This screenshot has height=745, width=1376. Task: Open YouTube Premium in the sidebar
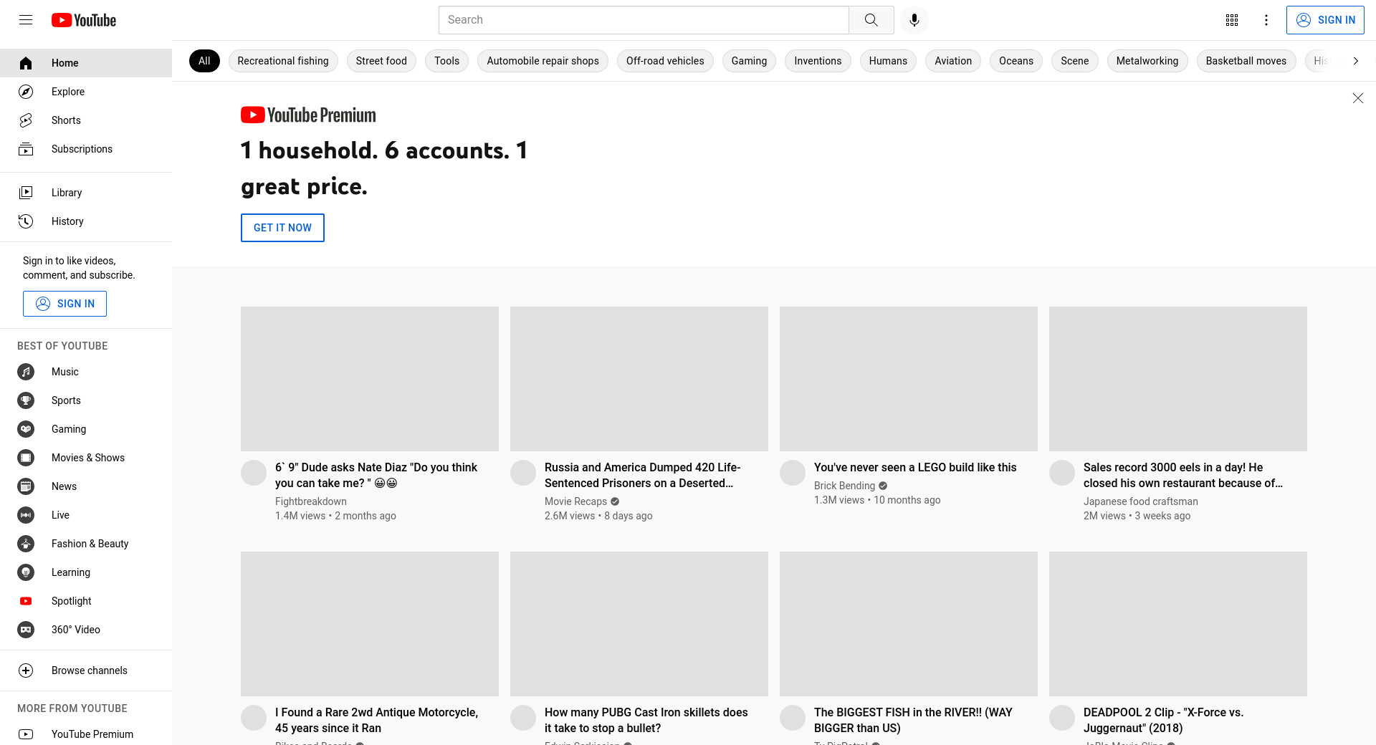point(86,734)
